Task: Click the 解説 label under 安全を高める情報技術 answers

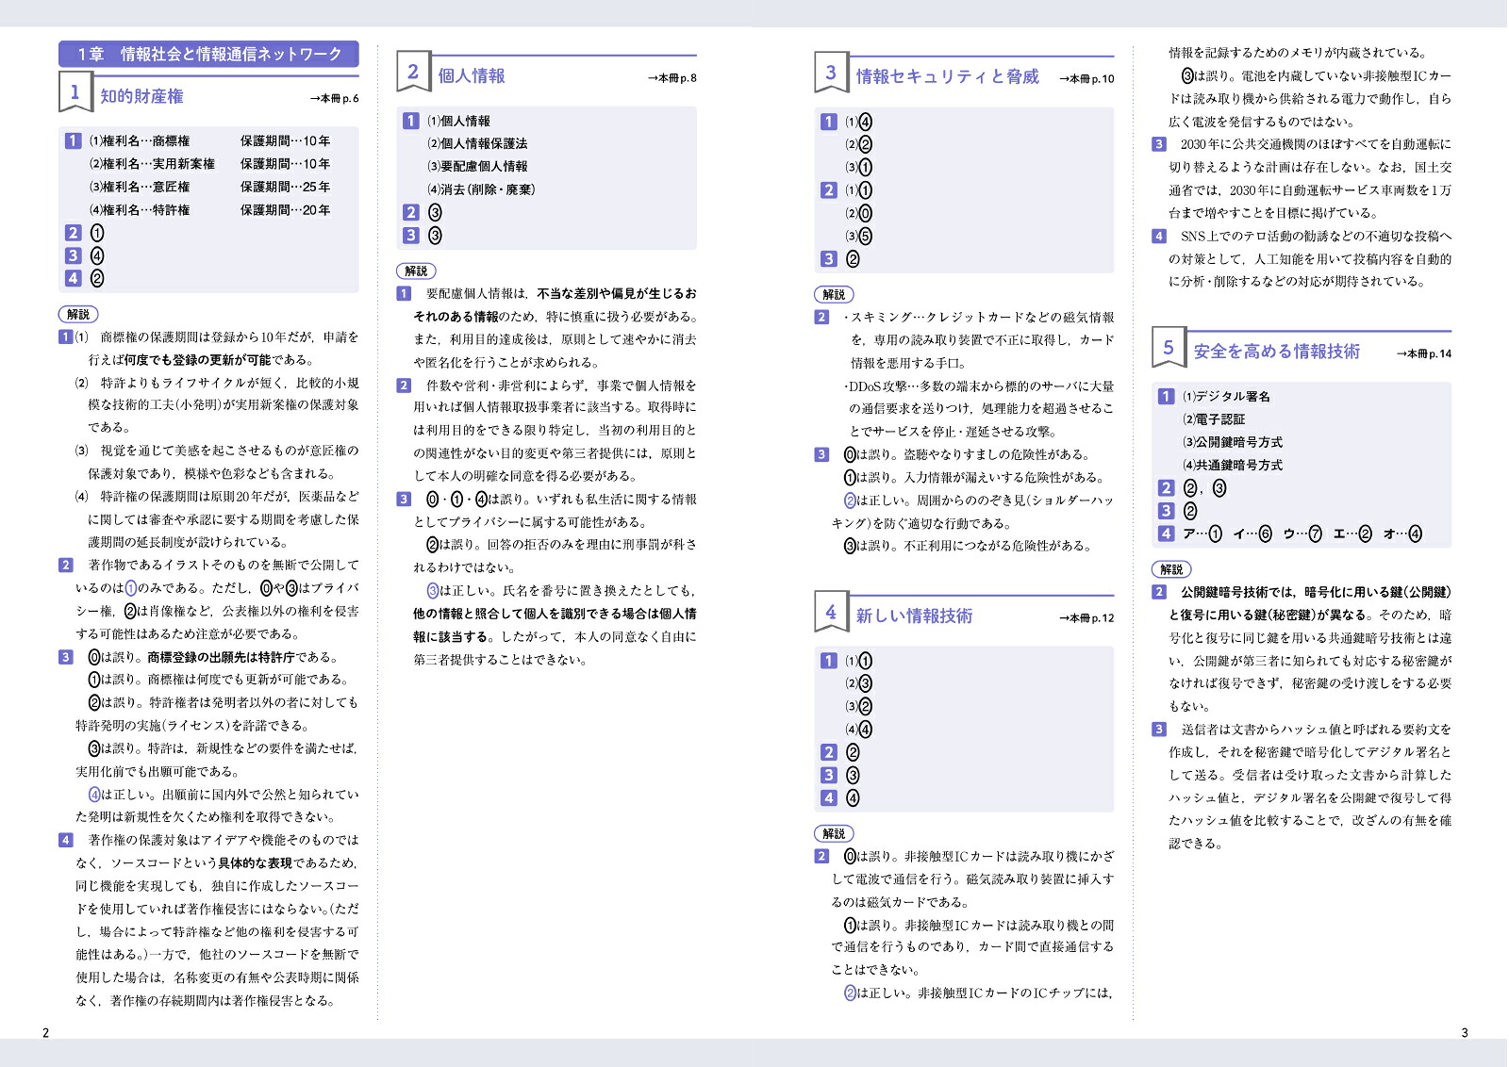Action: pyautogui.click(x=1171, y=570)
